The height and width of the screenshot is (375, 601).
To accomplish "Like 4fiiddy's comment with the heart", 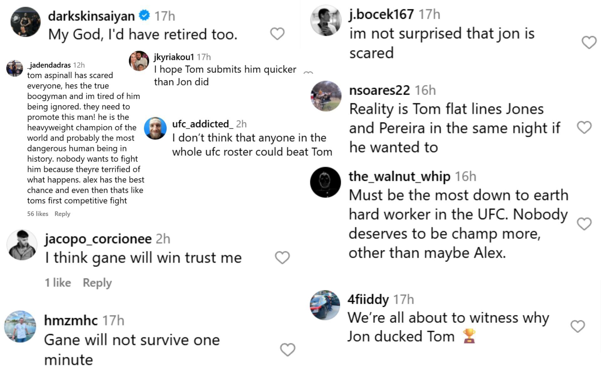I will point(578,326).
